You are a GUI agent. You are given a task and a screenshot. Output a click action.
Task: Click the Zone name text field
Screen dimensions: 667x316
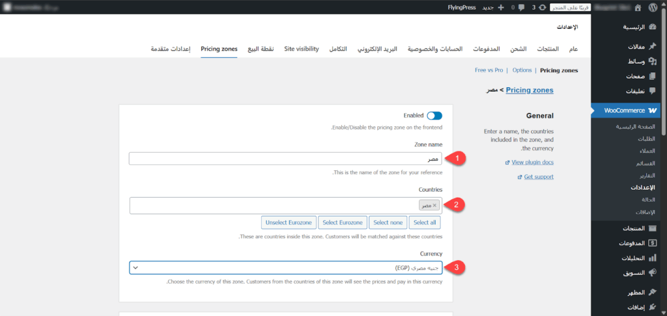tap(285, 159)
